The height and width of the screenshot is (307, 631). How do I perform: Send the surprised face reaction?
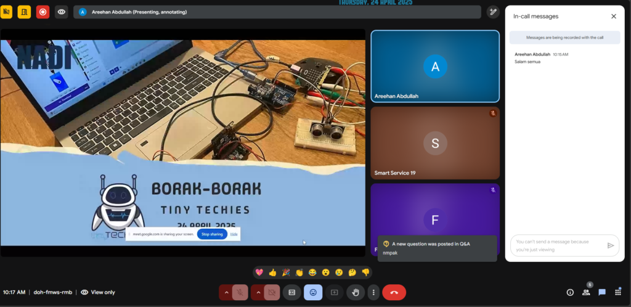coord(325,272)
